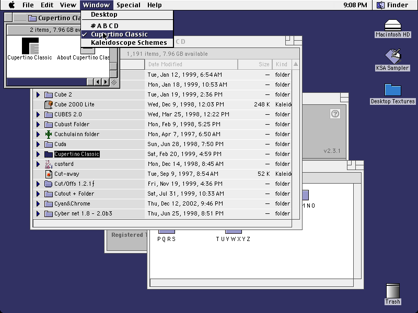The width and height of the screenshot is (418, 313).
Task: Click right scroll arrow in Cupertino Classic window
Action: pos(106,82)
